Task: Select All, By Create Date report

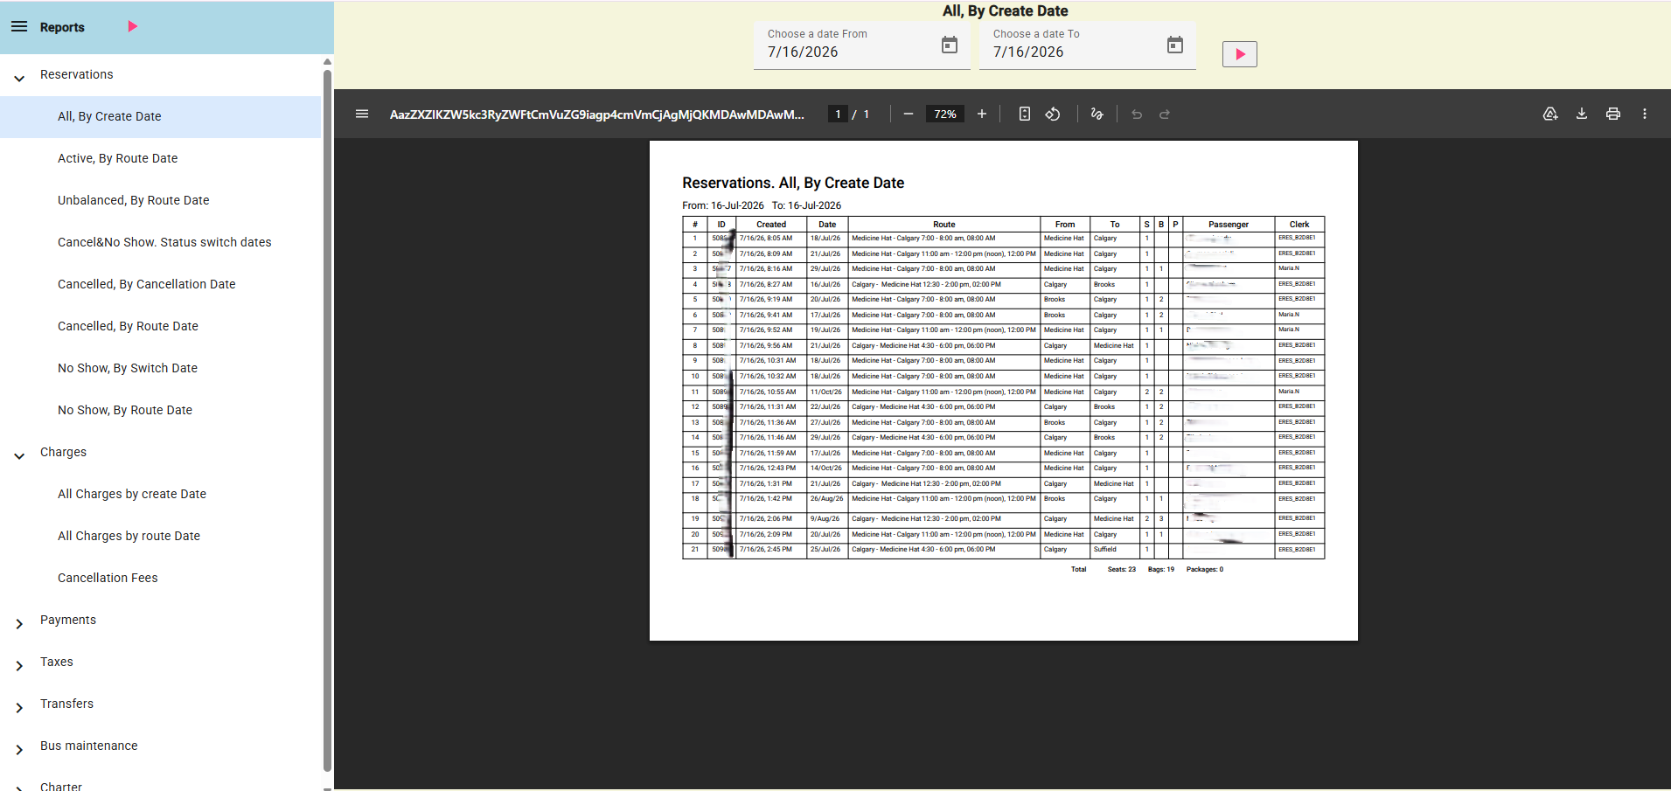Action: pyautogui.click(x=160, y=116)
